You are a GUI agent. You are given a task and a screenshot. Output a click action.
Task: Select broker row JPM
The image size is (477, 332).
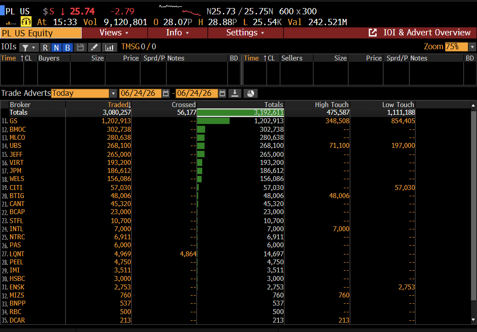pyautogui.click(x=208, y=171)
